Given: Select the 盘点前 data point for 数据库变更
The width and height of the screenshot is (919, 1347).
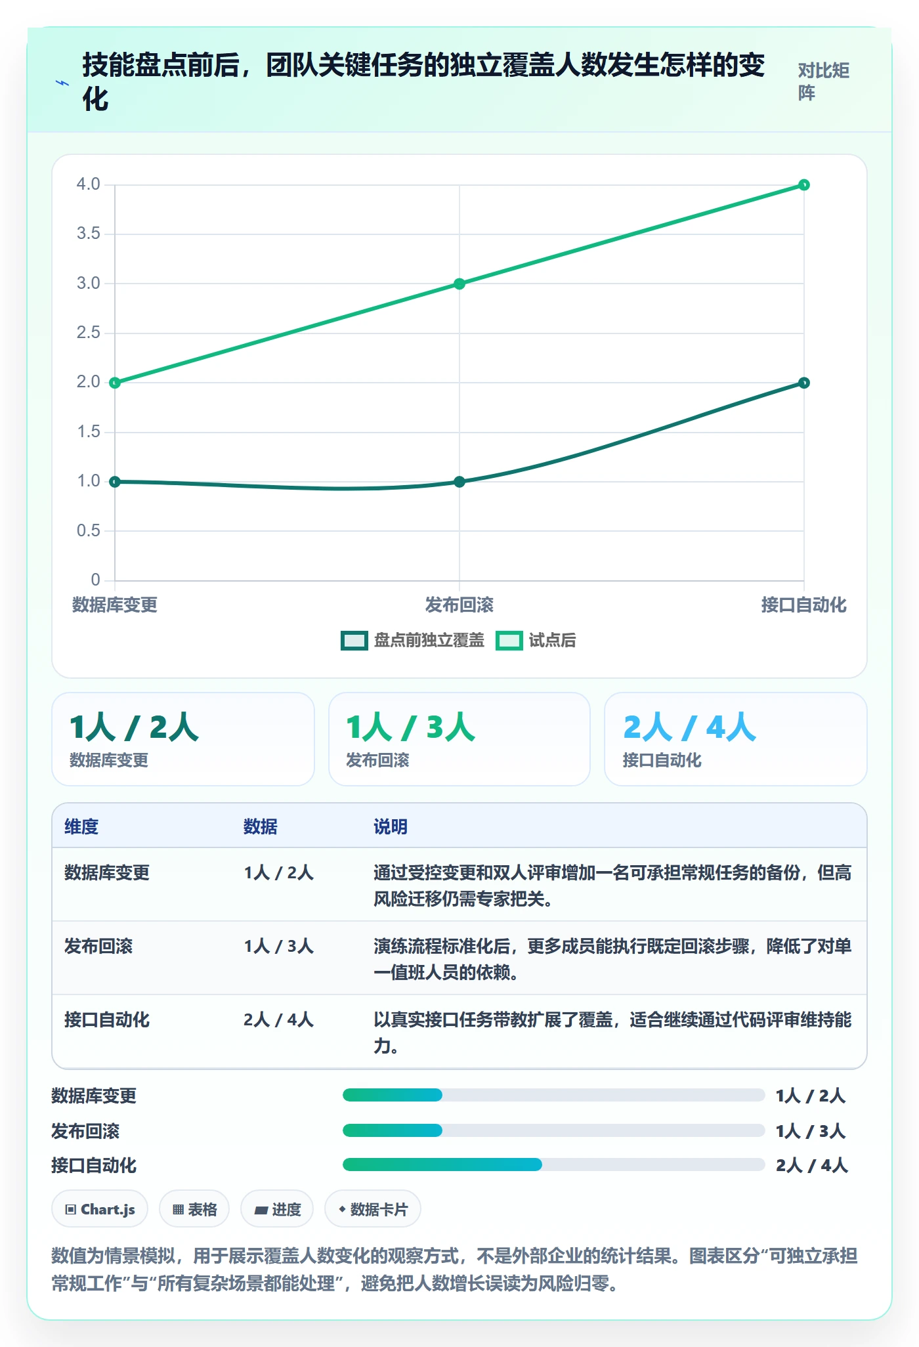Looking at the screenshot, I should pyautogui.click(x=115, y=482).
